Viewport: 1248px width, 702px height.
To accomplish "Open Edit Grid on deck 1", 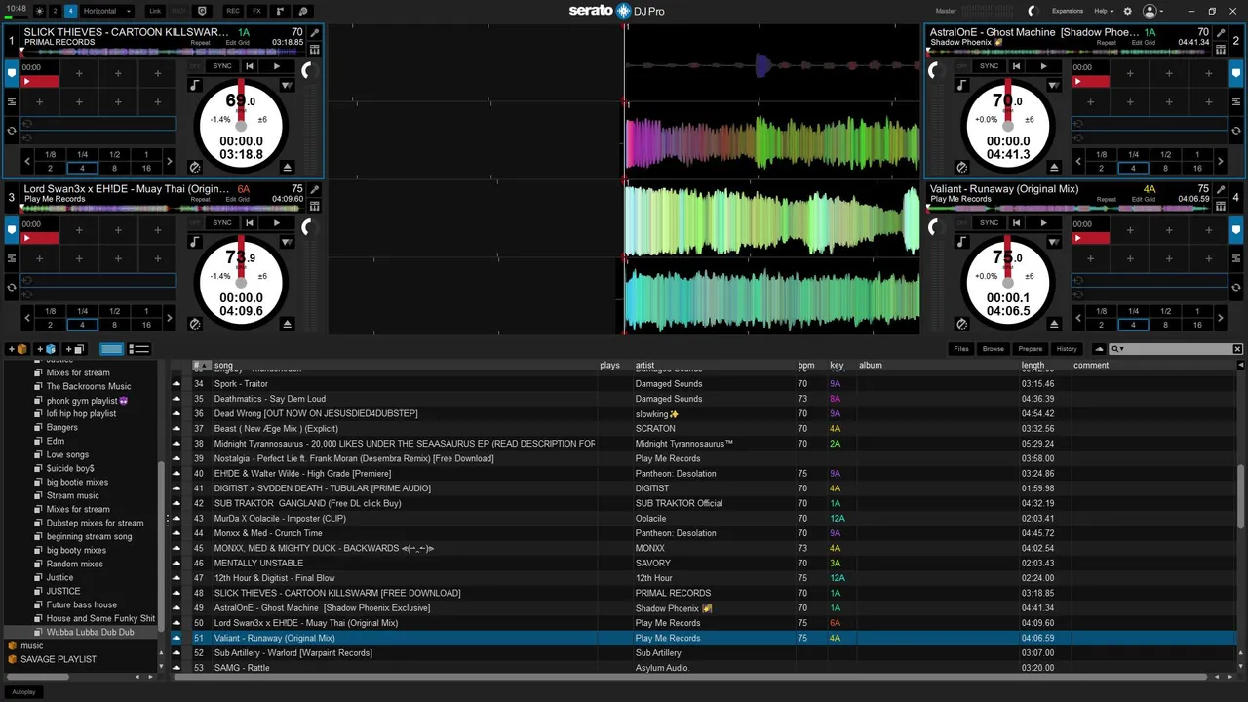I will (237, 43).
